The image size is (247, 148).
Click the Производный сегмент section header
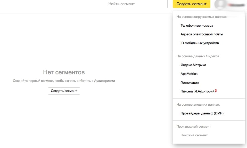194,126
